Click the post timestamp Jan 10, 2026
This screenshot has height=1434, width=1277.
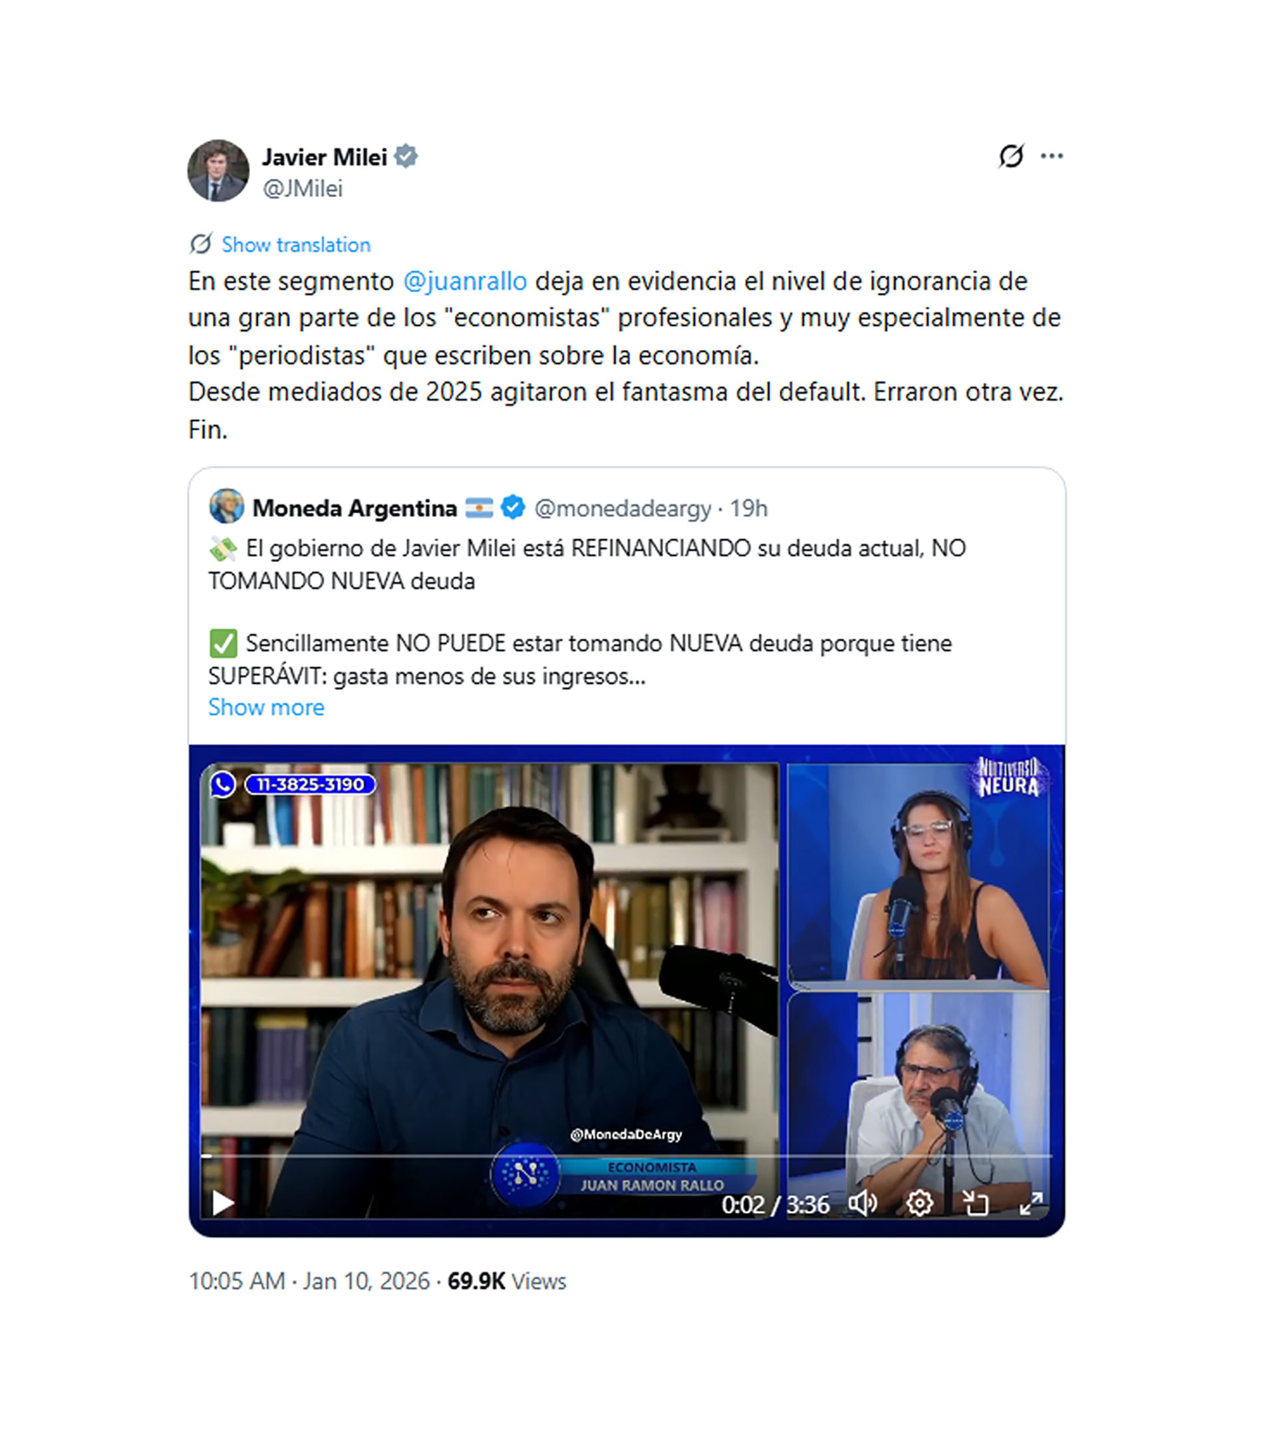point(366,1281)
